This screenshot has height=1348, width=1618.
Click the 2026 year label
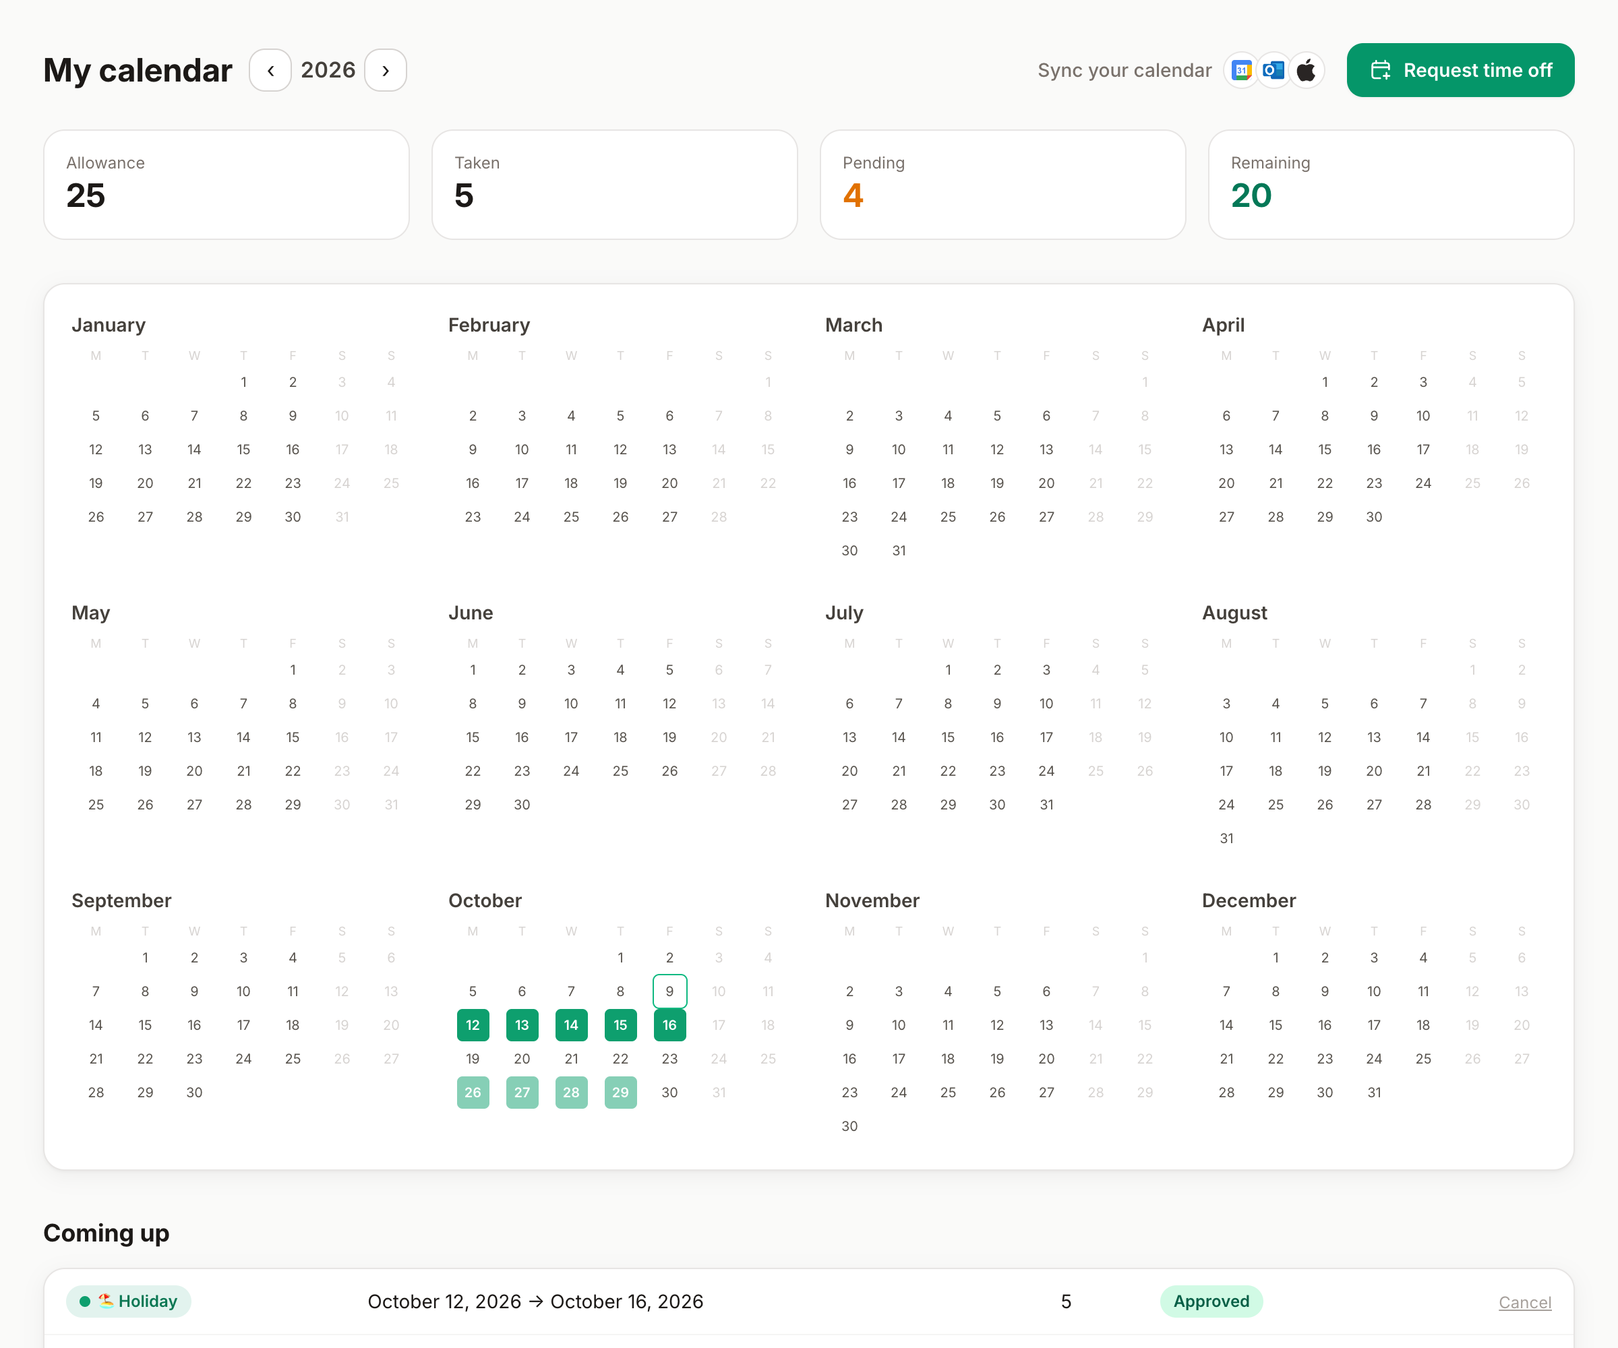click(328, 70)
